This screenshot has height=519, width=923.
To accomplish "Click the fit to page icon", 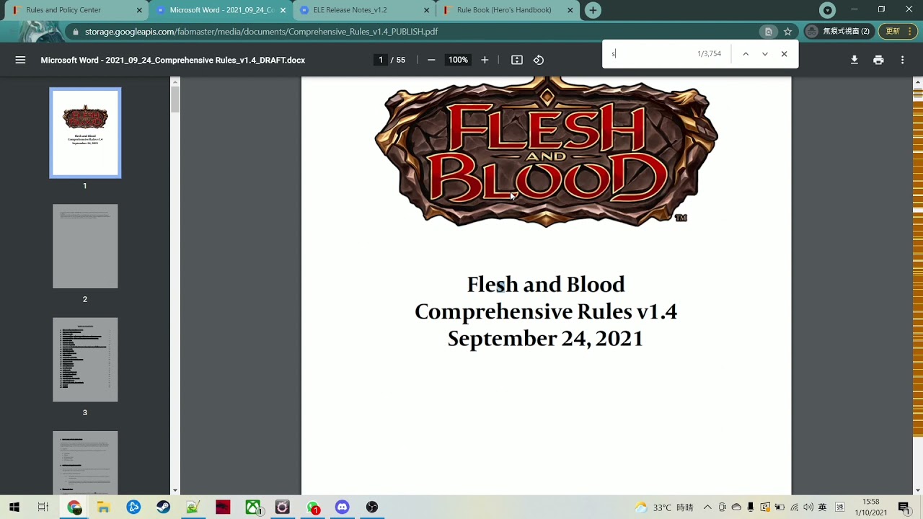I will [517, 60].
